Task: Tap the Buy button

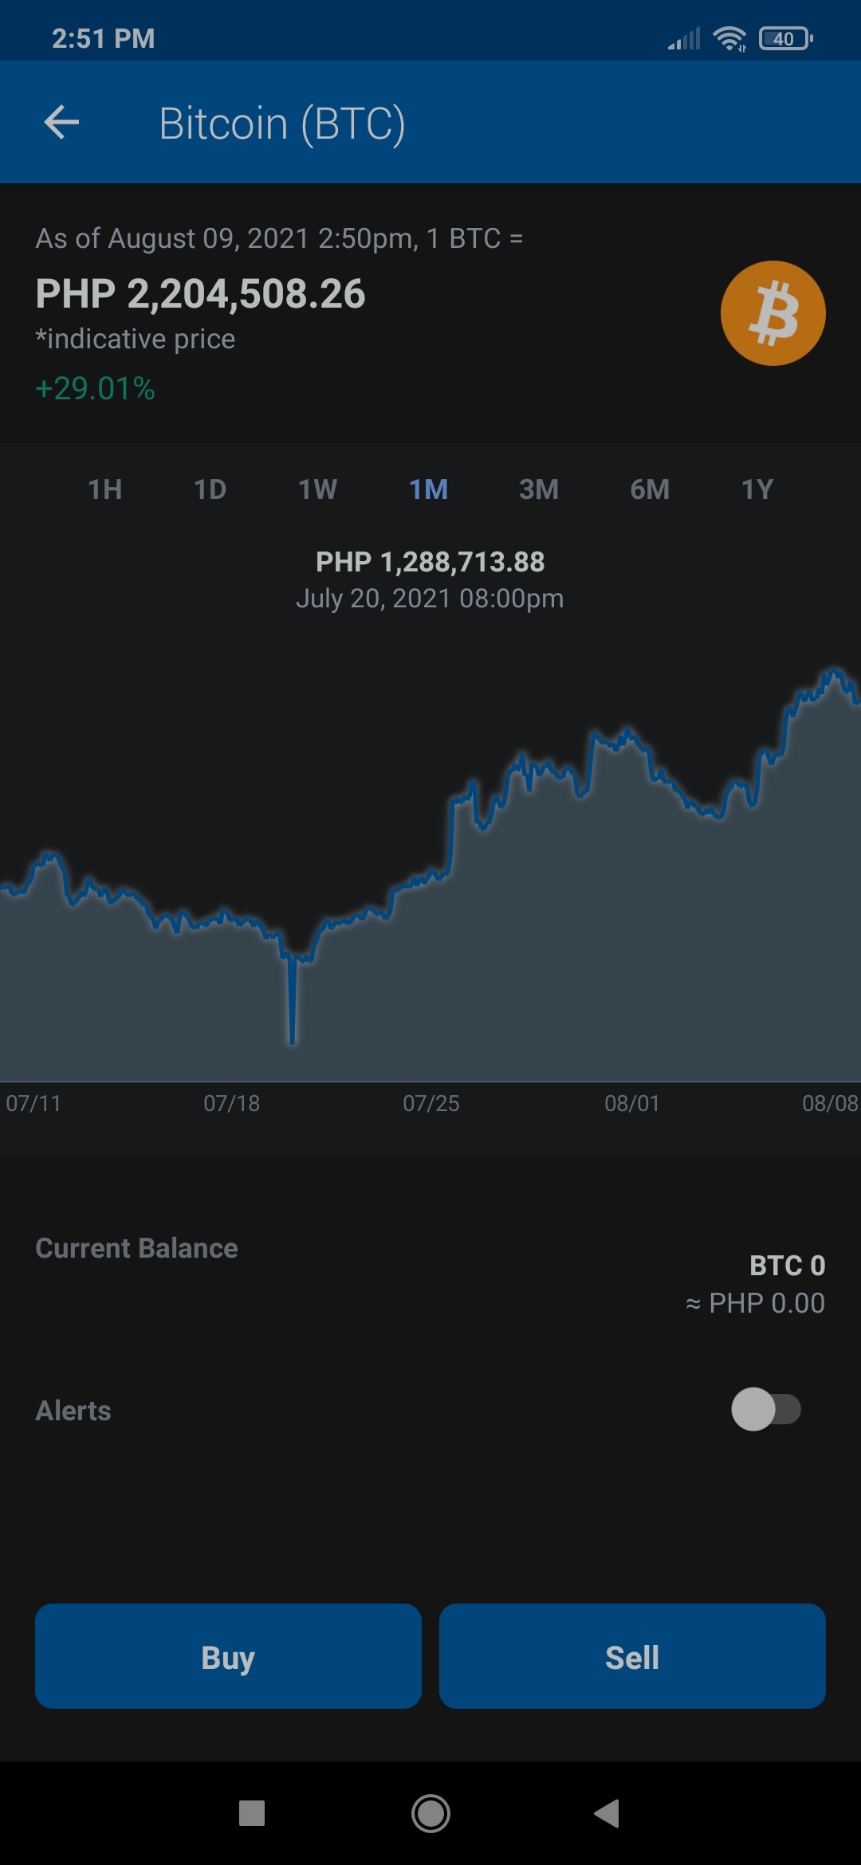Action: [228, 1656]
